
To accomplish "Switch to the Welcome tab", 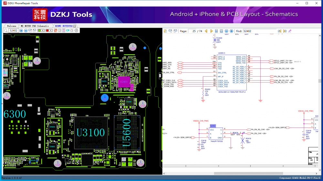I will pos(12,26).
